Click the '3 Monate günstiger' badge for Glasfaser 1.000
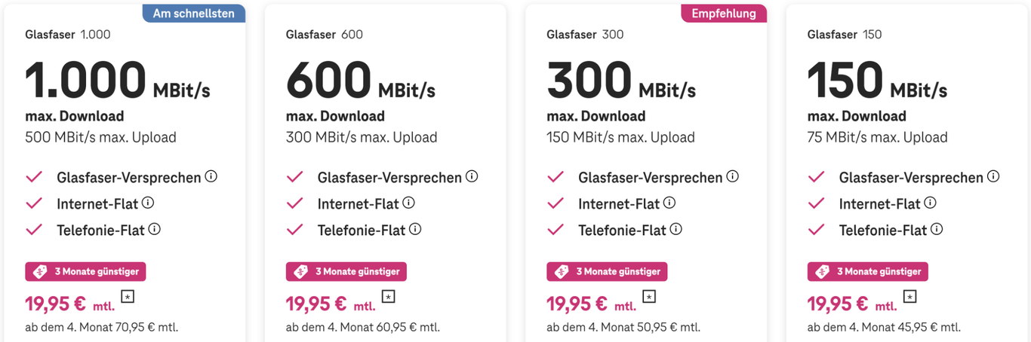Screen dimensions: 1031x342 [x=85, y=271]
